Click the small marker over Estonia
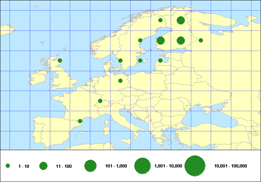 [x=160, y=61]
